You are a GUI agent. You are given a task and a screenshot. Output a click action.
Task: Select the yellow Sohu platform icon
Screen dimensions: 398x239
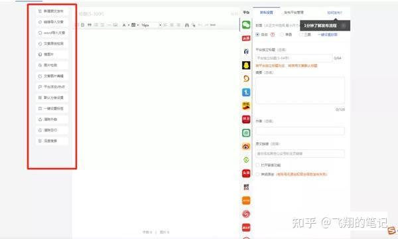click(x=246, y=106)
